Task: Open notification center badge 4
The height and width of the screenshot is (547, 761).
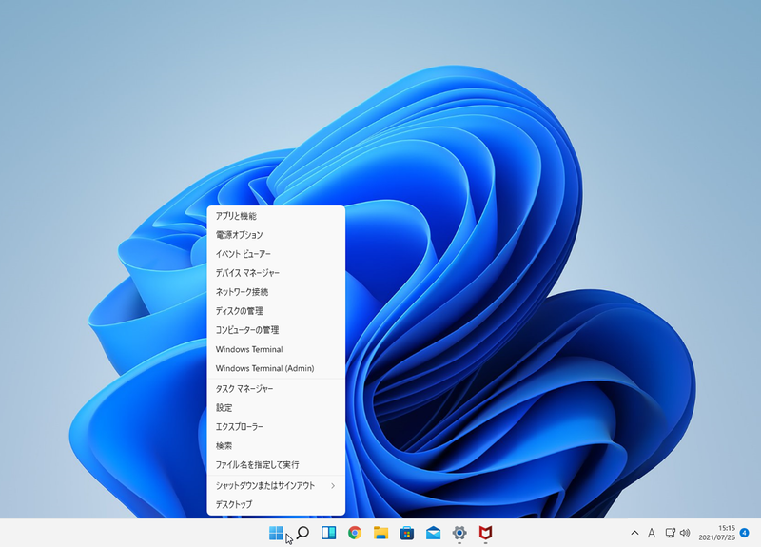Action: pos(745,533)
